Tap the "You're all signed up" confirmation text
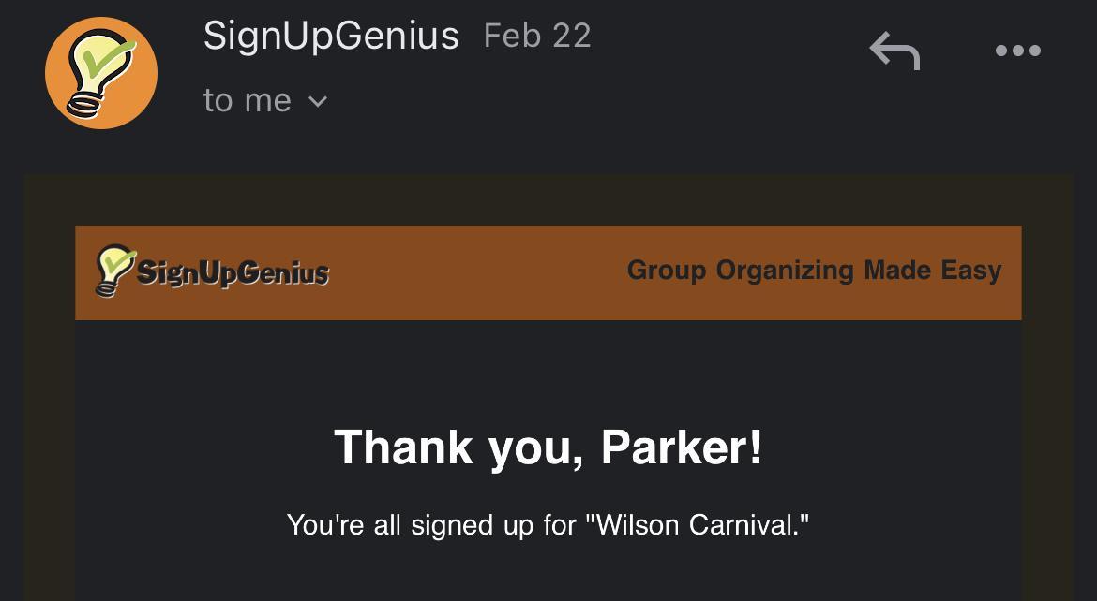The width and height of the screenshot is (1097, 601). [x=548, y=524]
